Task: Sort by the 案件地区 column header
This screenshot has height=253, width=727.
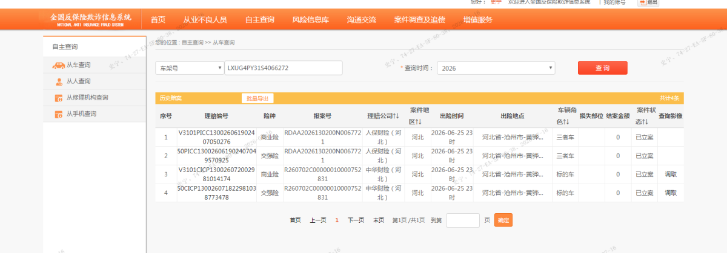Action: coord(419,116)
